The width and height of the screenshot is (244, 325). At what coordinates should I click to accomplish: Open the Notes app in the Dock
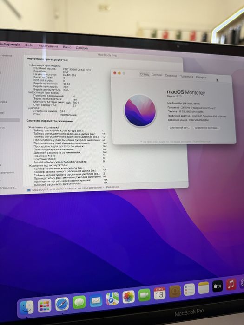pyautogui.click(x=204, y=288)
